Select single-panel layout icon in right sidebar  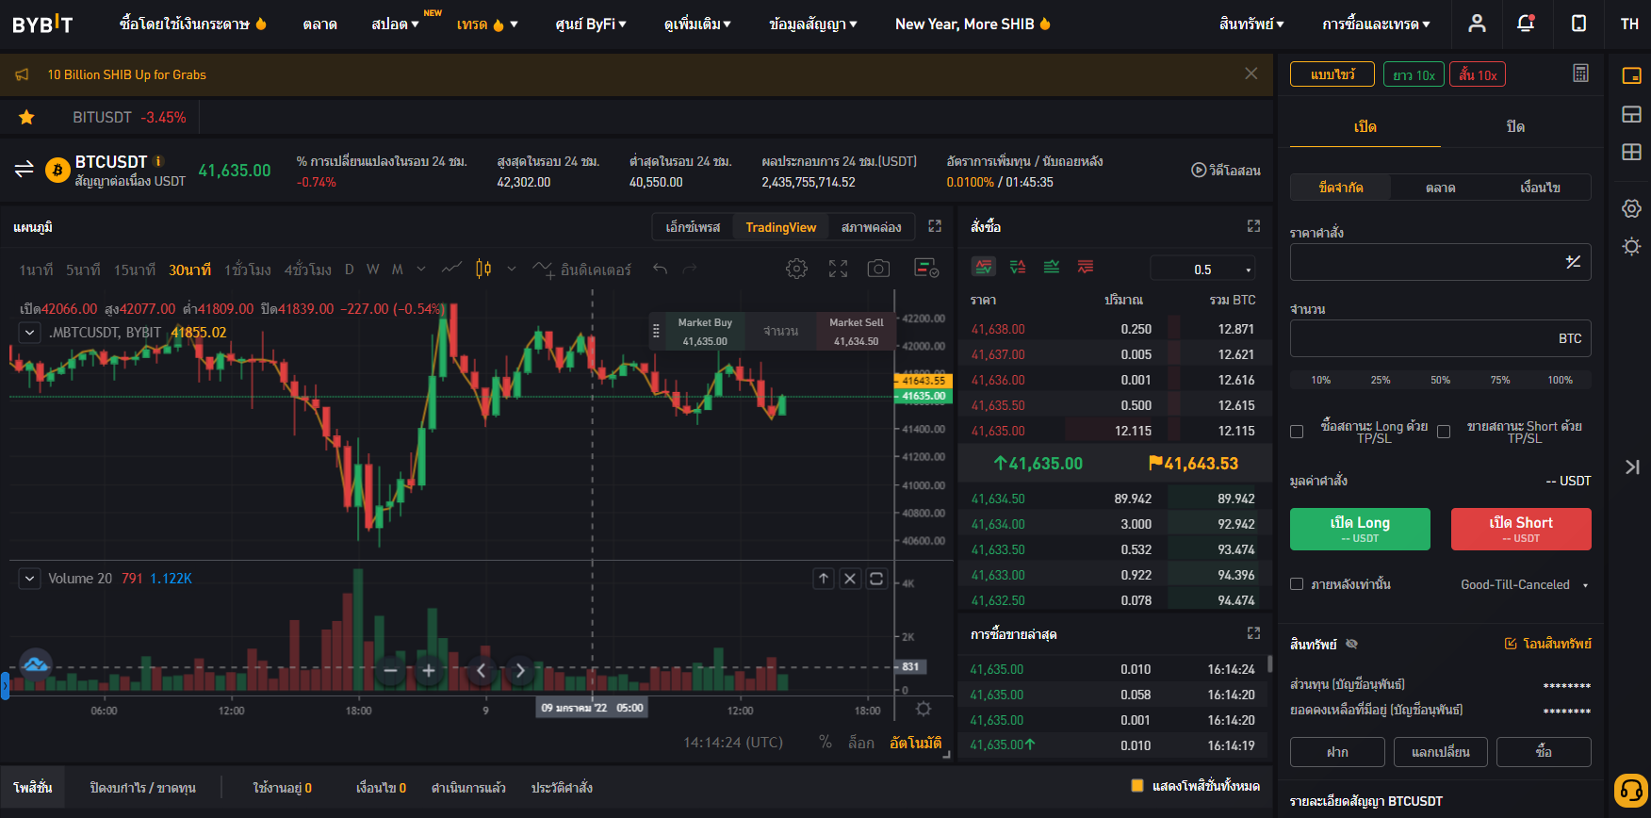click(x=1631, y=76)
